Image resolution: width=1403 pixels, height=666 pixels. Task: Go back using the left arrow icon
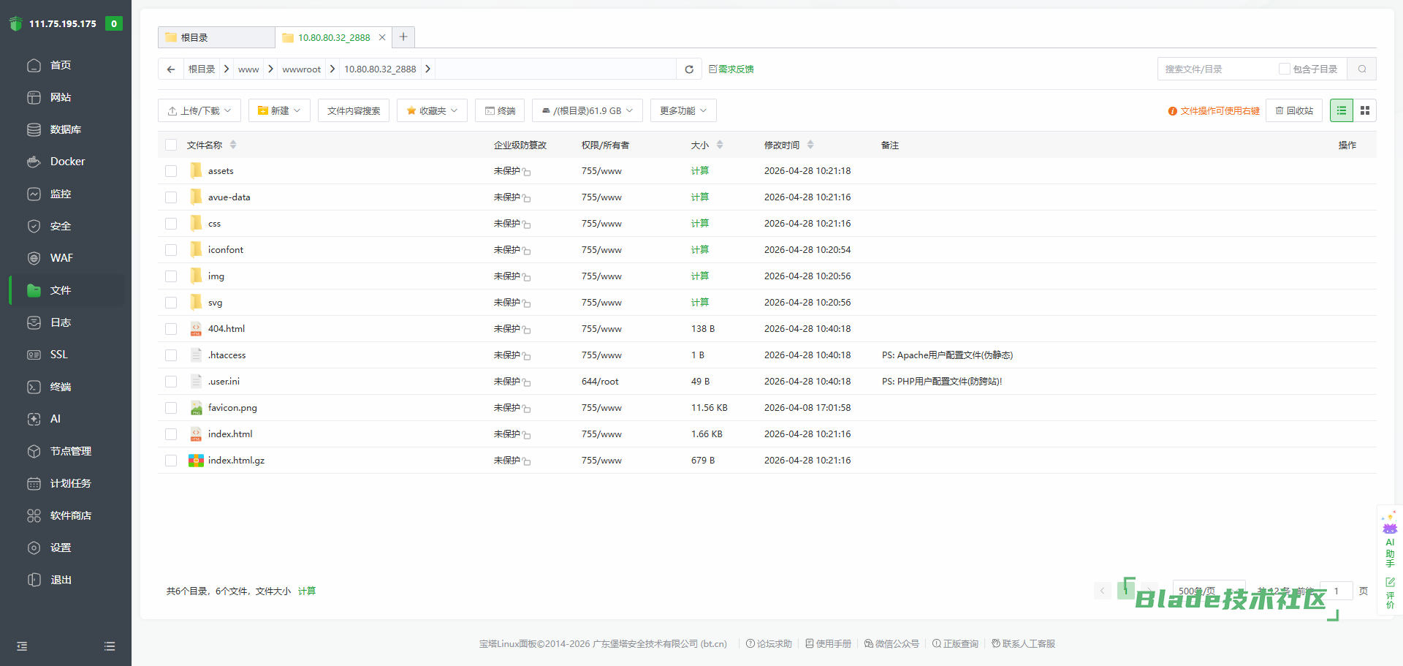click(171, 69)
